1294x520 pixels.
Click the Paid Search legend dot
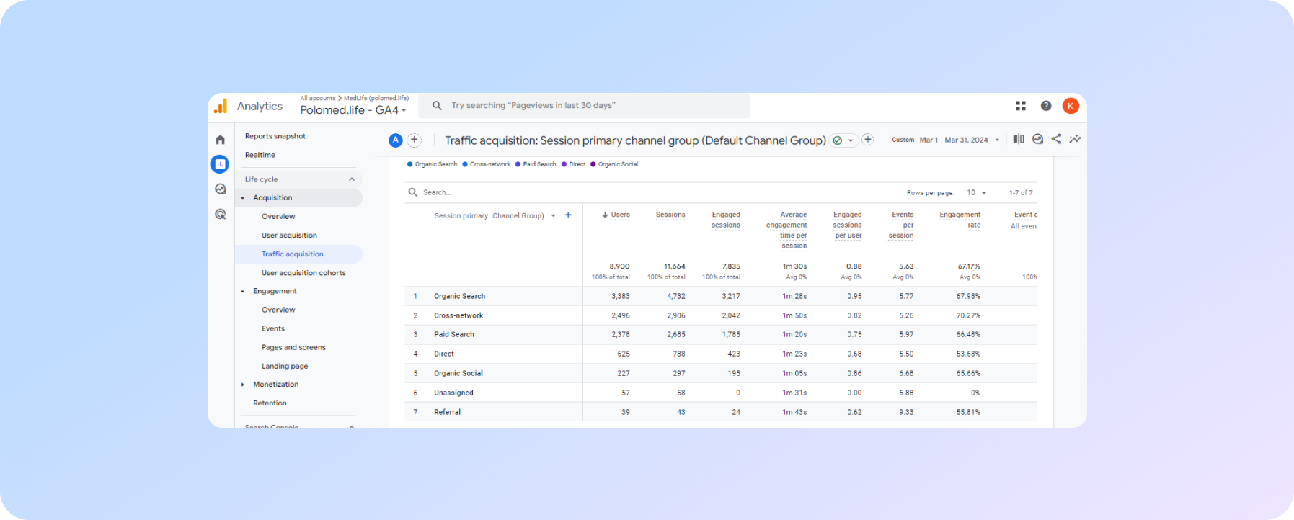tap(518, 164)
